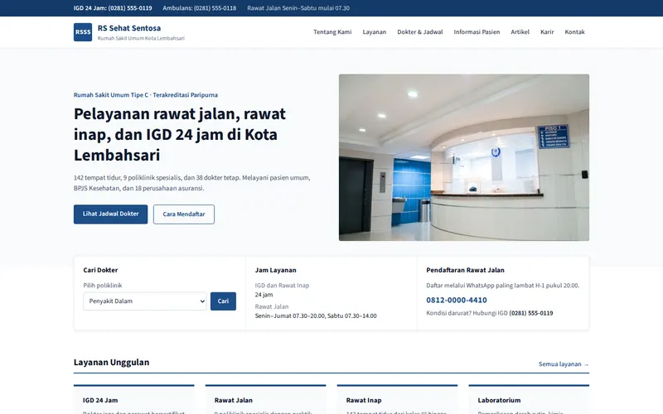Screen dimensions: 663x414
Task: Click the Jam Layanan heading
Action: 276,270
